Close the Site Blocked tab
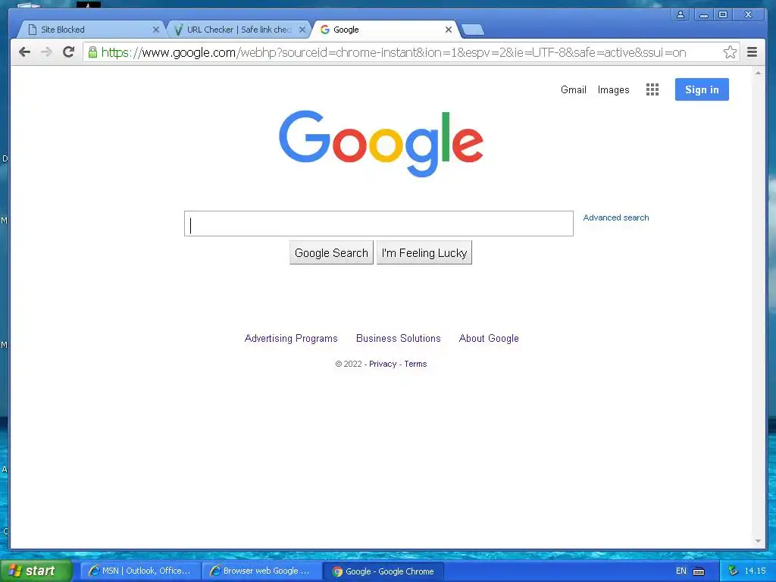 click(156, 30)
